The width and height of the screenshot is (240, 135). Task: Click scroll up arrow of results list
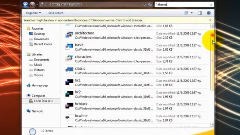tap(212, 26)
